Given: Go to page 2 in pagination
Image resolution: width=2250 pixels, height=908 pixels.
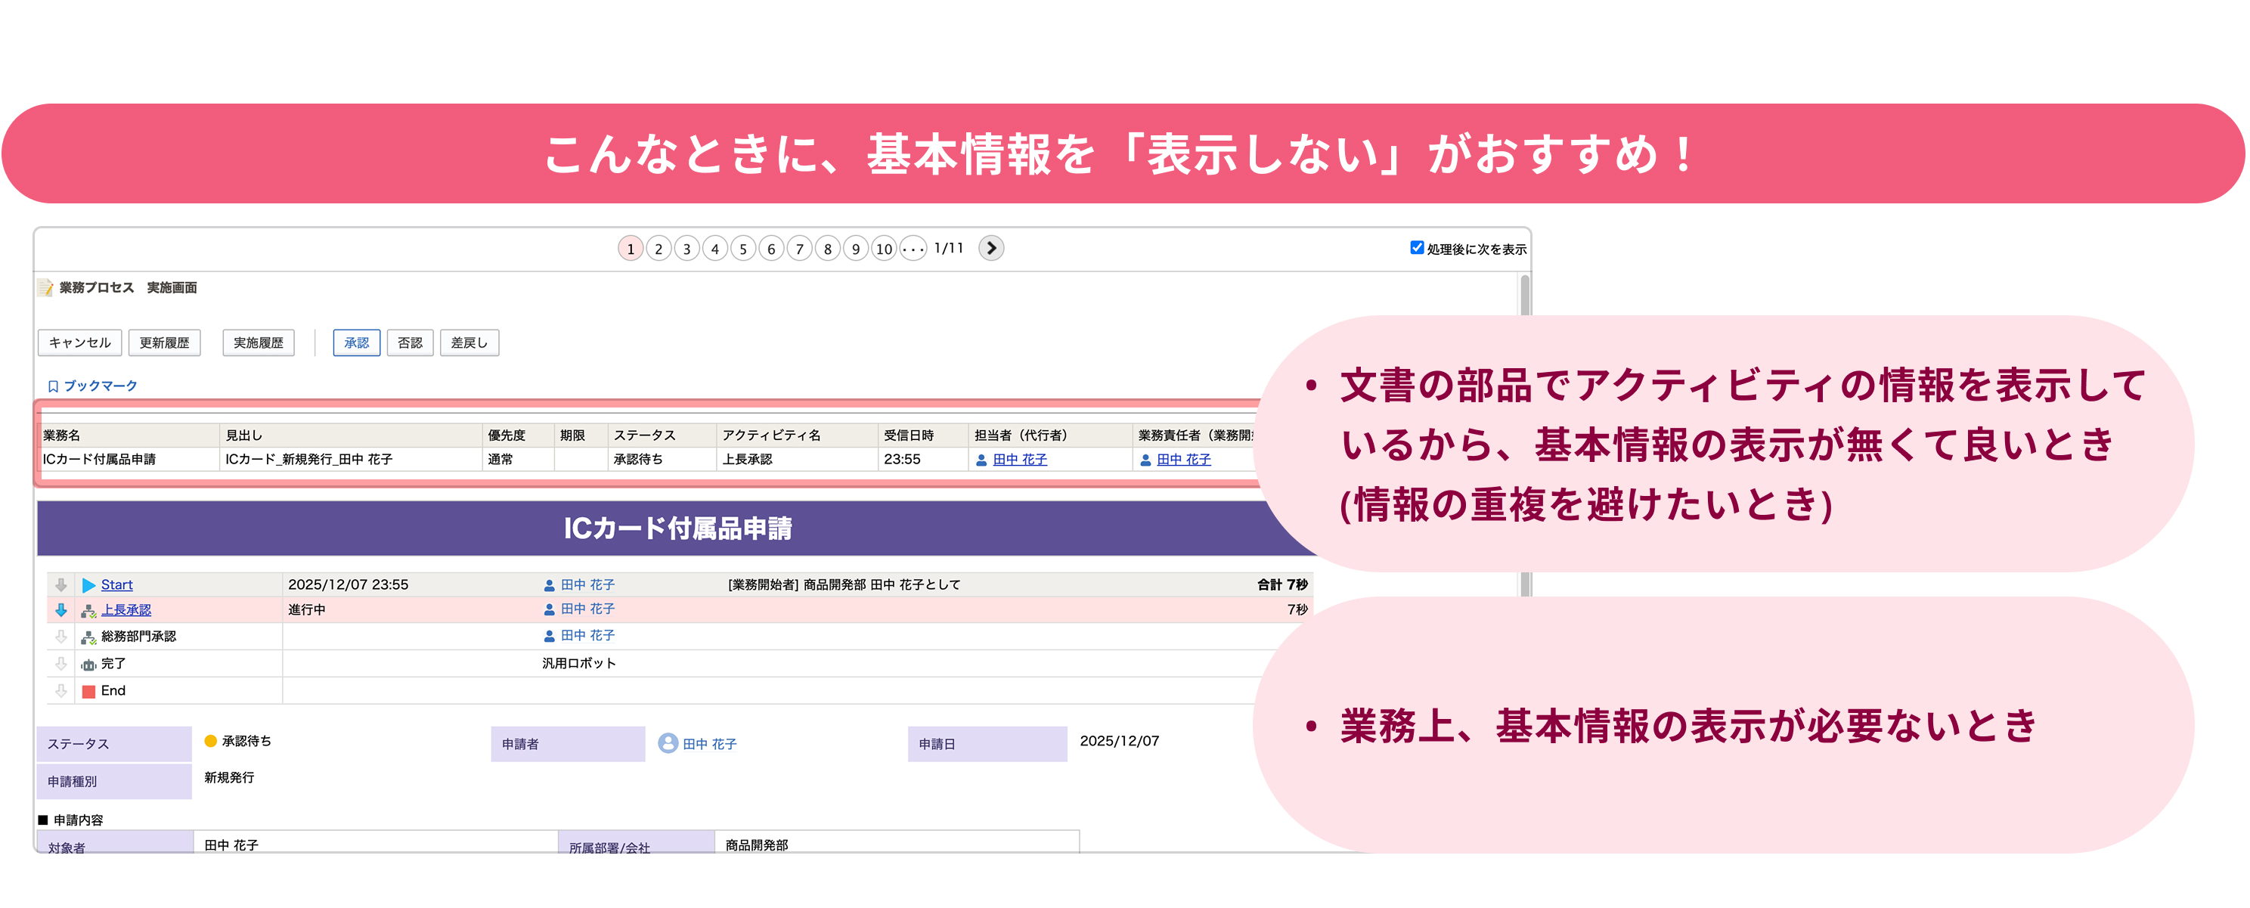Looking at the screenshot, I should tap(659, 249).
